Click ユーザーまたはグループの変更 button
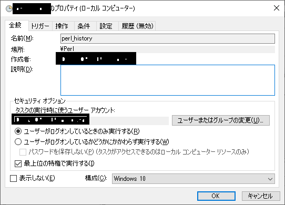Image resolution: width=285 pixels, height=205 pixels. click(x=221, y=120)
